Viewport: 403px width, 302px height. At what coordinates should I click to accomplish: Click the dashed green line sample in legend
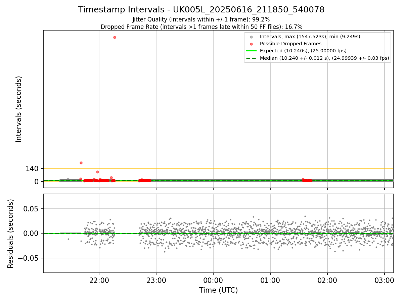tap(251, 58)
